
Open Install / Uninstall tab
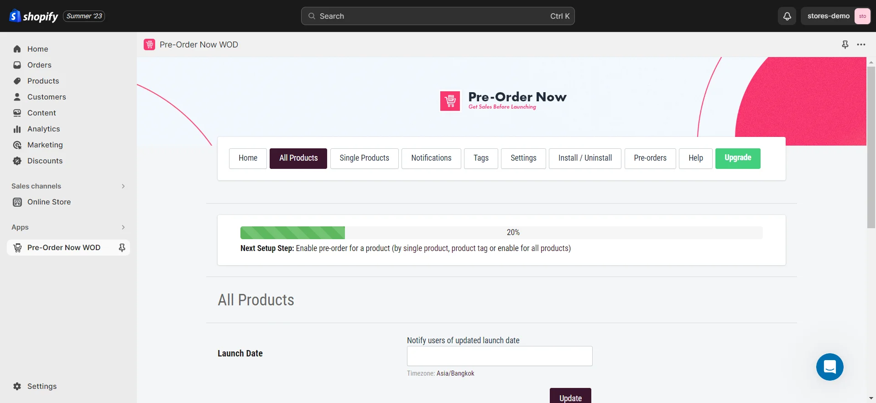click(585, 158)
